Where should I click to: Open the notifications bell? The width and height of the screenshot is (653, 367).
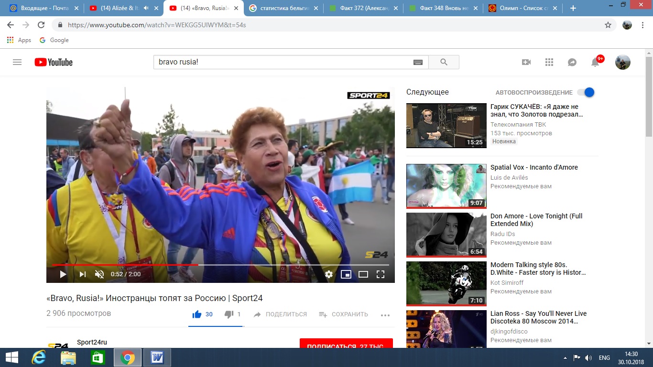coord(595,62)
